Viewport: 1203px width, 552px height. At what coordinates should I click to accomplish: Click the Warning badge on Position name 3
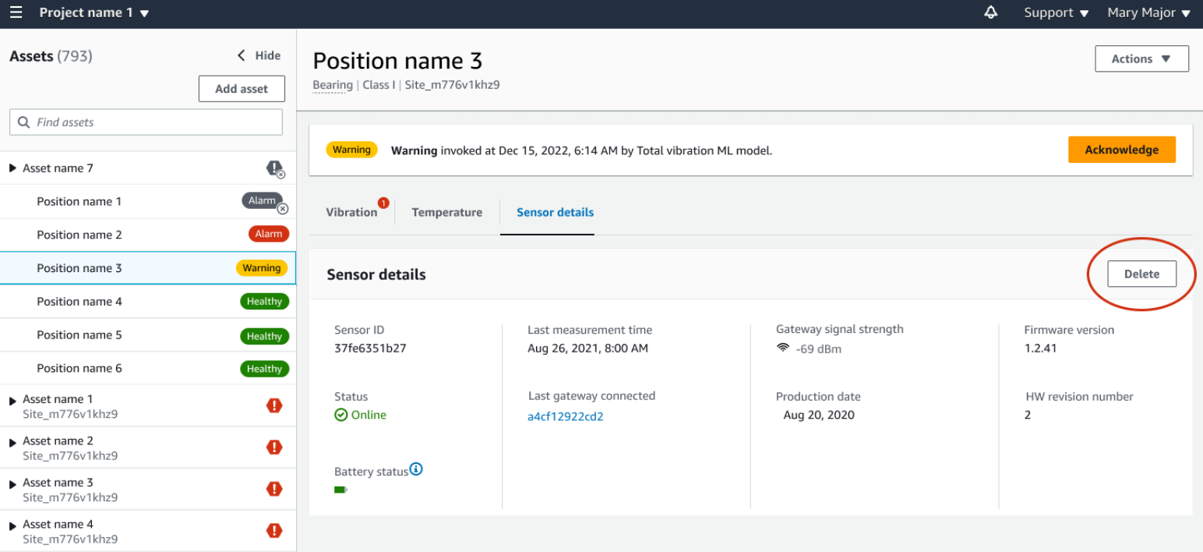click(x=261, y=267)
